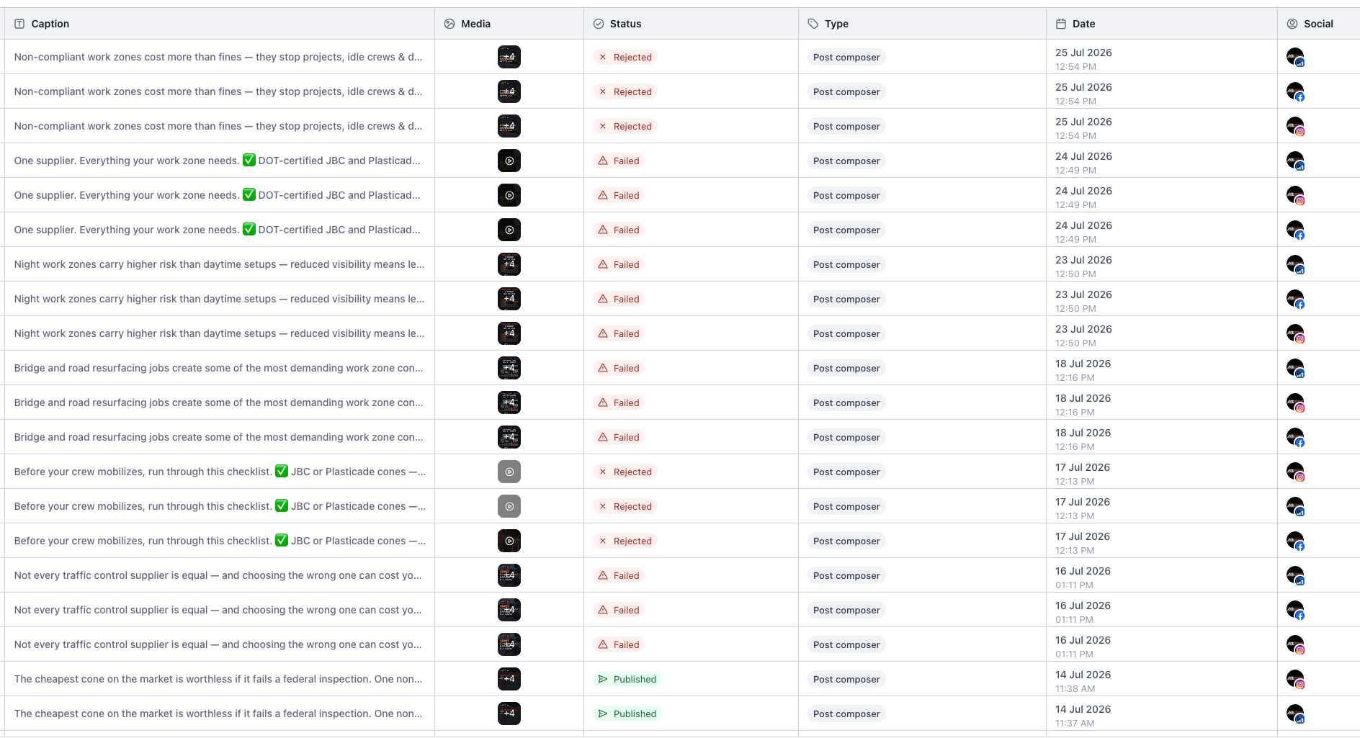Open video thumbnail of 17 Jul Instagram post
This screenshot has width=1360, height=738.
tap(509, 472)
